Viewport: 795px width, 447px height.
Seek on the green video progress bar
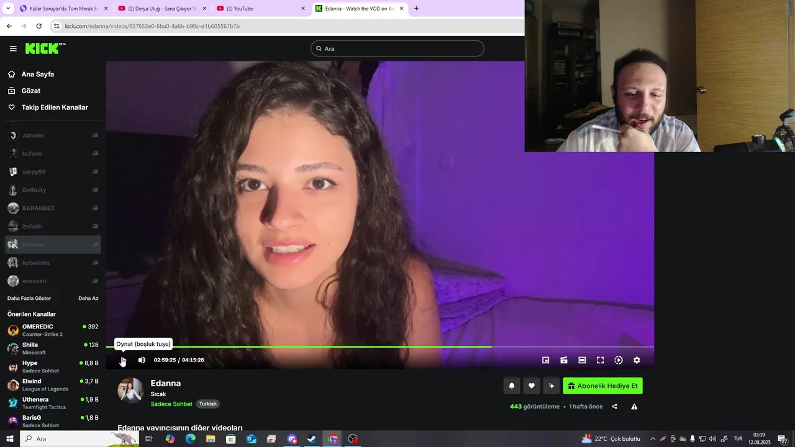point(380,347)
